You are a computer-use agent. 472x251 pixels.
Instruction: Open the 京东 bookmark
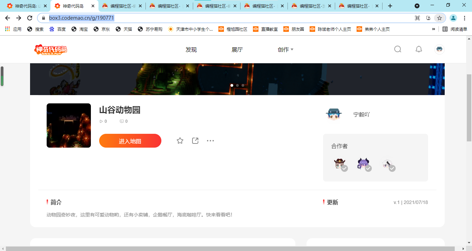102,29
